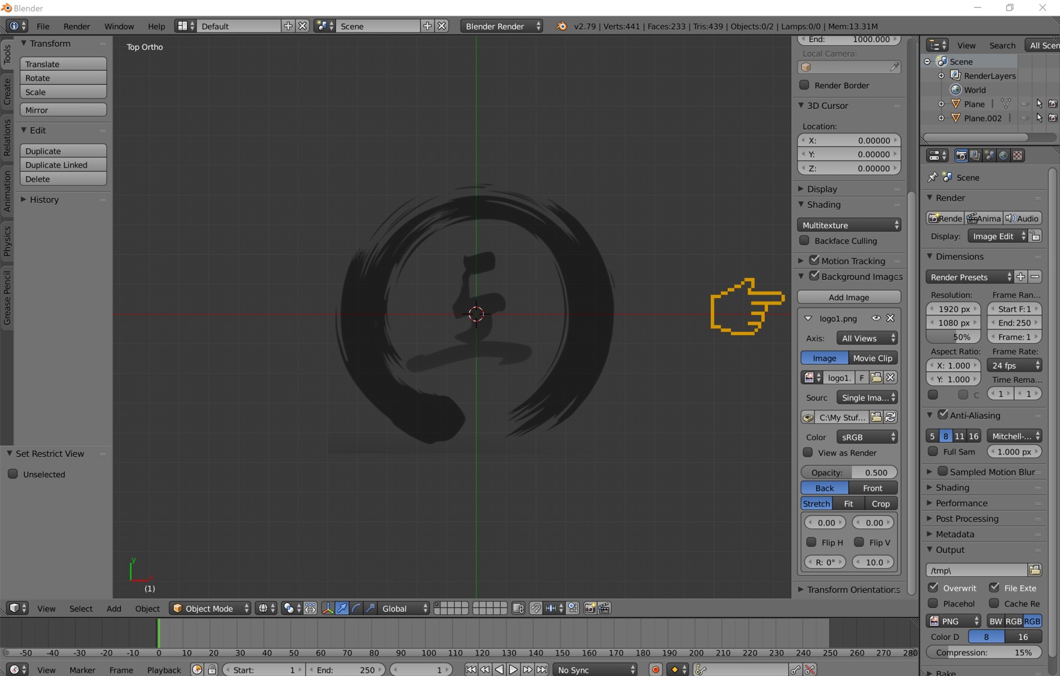1060x676 pixels.
Task: Open the Object menu in 3D view header
Action: [x=147, y=609]
